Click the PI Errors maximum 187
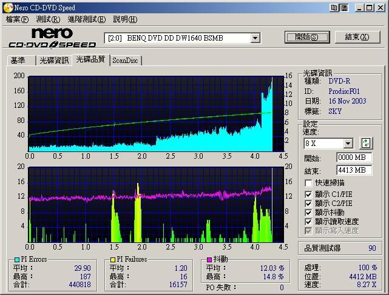 [86, 277]
